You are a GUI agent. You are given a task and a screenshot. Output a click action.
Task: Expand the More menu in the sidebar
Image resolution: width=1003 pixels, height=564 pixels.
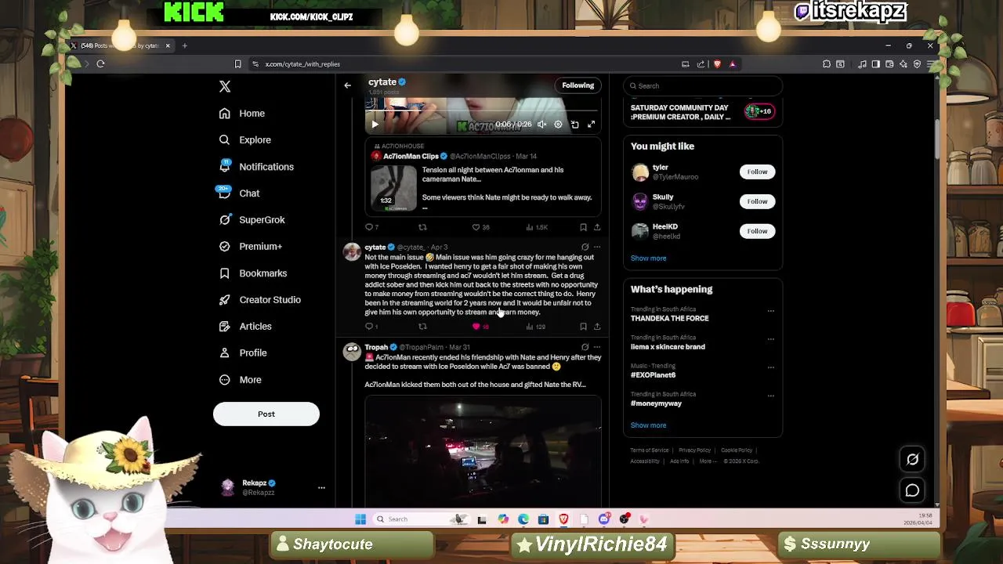(x=241, y=380)
